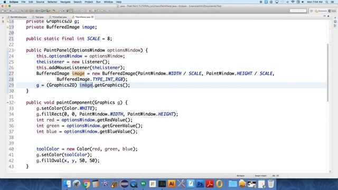This screenshot has height=190, width=338.
Task: Focus the Quick Access search field
Action: tap(298, 11)
